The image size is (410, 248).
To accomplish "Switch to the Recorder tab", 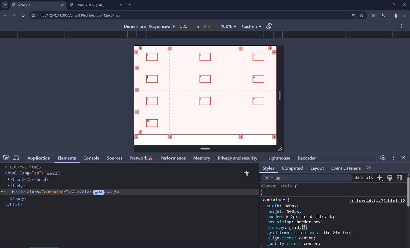I will tap(307, 158).
